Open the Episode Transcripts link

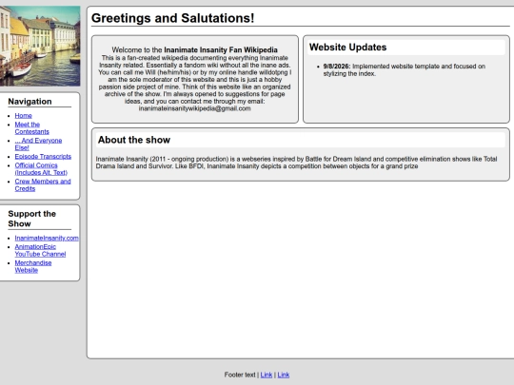43,157
